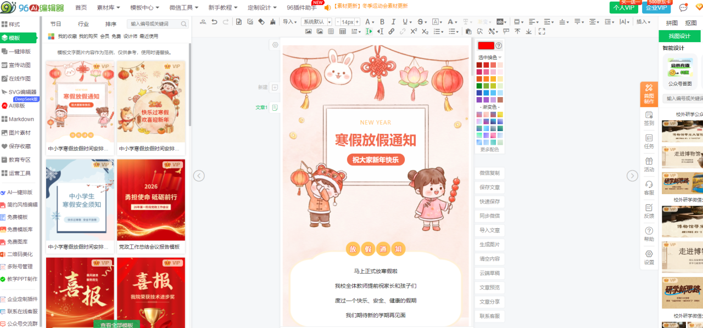703x328 pixels.
Task: Click the template keyword search field
Action: [x=154, y=24]
